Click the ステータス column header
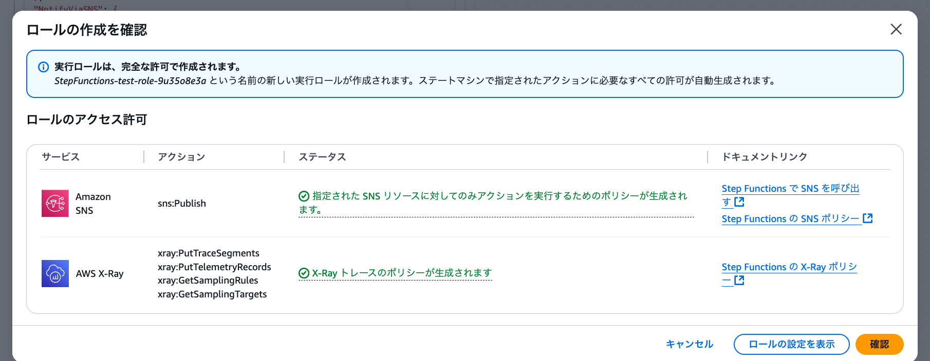The image size is (930, 361). click(x=322, y=157)
